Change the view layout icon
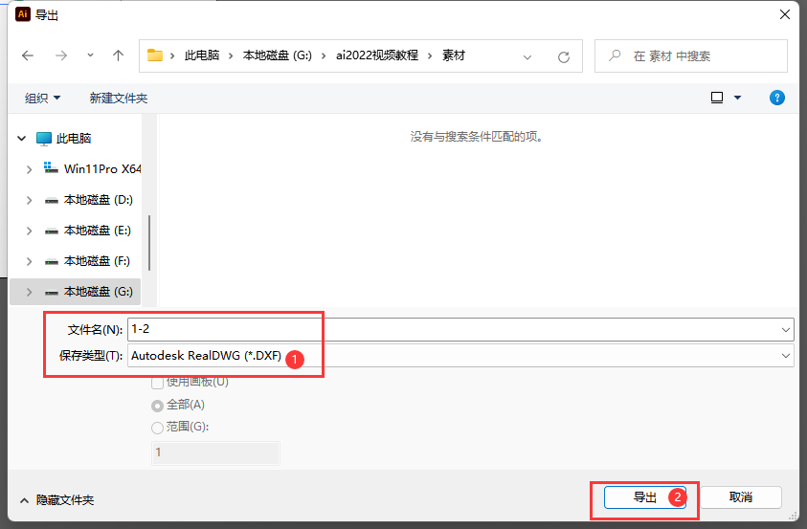The height and width of the screenshot is (529, 807). 717,98
